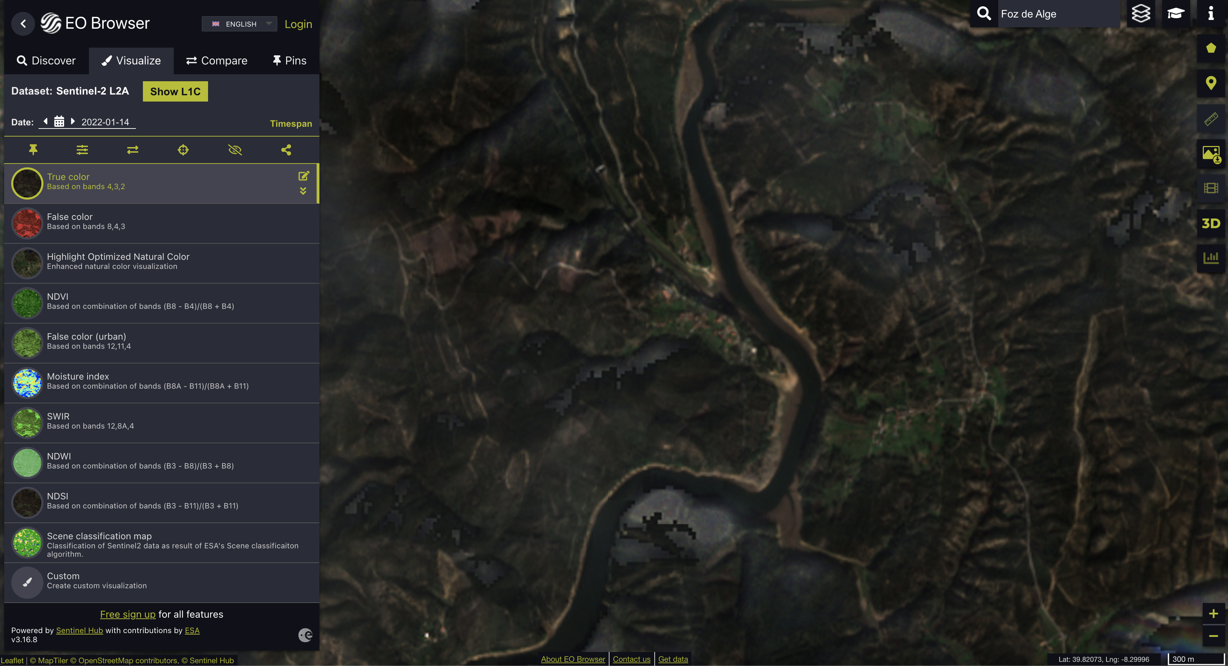Open the Compare tab
Viewport: 1228px width, 666px height.
pos(216,61)
